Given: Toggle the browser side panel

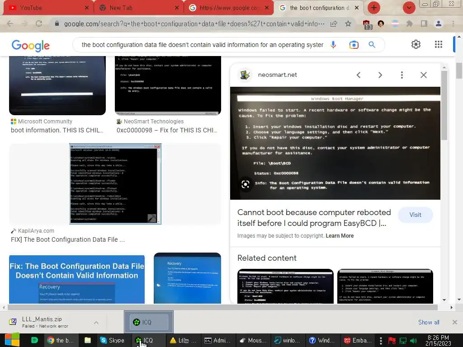Looking at the screenshot, I should click(x=424, y=23).
